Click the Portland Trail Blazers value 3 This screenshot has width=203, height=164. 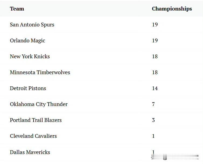[x=153, y=120]
